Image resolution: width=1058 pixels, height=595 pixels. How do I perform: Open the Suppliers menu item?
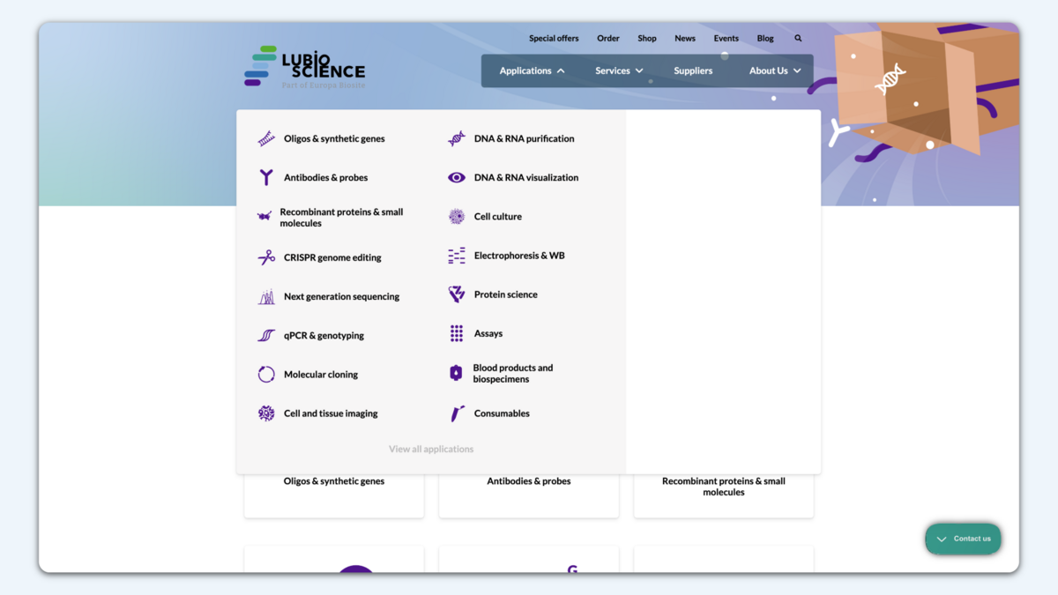693,71
